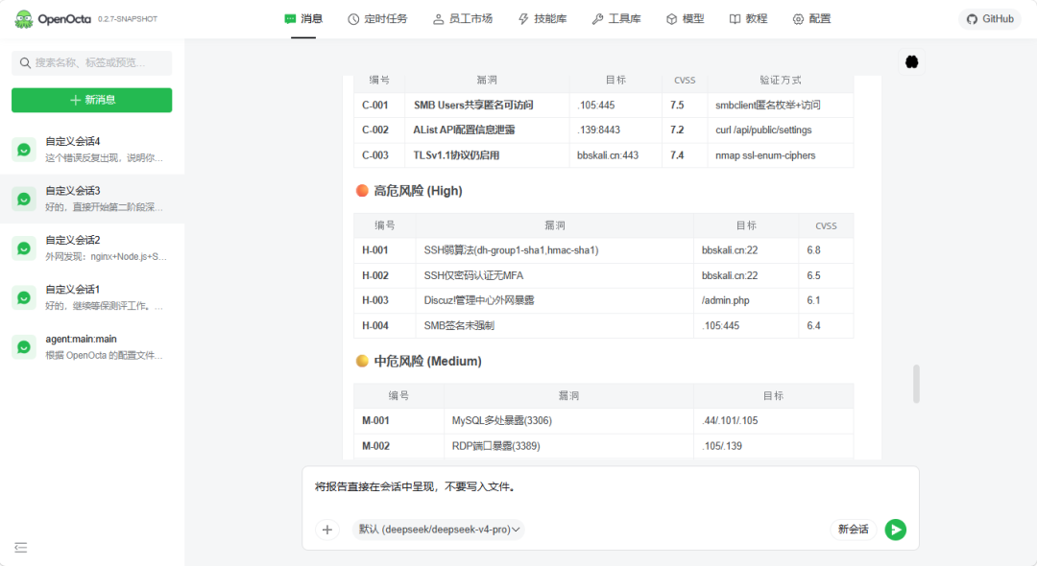Click the 0.2.7-SNAPSHOT version label
Image resolution: width=1037 pixels, height=566 pixels.
point(128,19)
